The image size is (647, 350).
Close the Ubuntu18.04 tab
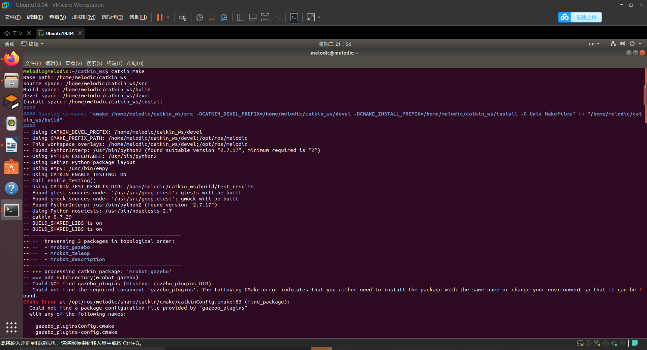(80, 33)
